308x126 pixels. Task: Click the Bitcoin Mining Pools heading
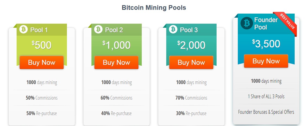[x=154, y=8]
